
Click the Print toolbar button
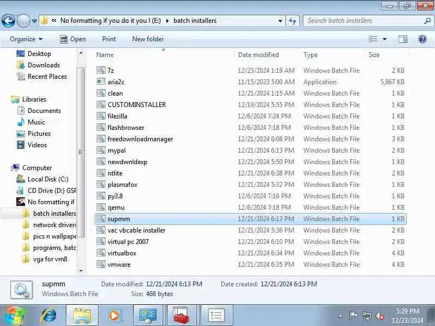pyautogui.click(x=109, y=39)
